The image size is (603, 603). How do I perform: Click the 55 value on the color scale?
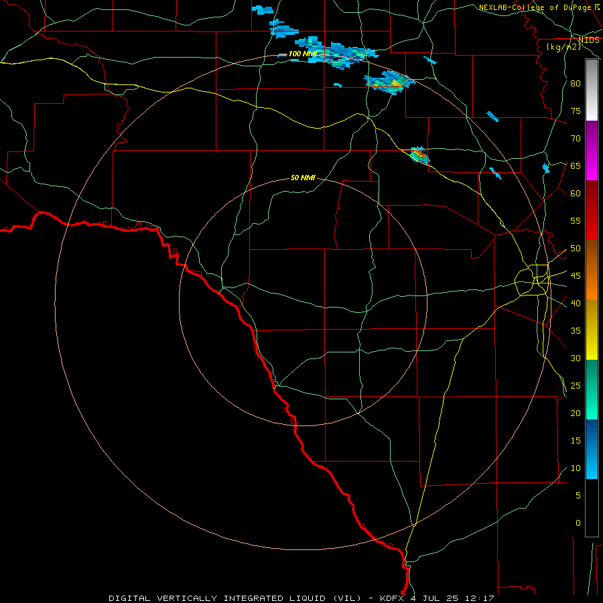[x=576, y=220]
